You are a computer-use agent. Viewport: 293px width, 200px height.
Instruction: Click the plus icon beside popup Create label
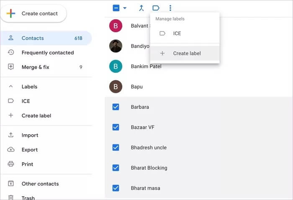click(162, 53)
